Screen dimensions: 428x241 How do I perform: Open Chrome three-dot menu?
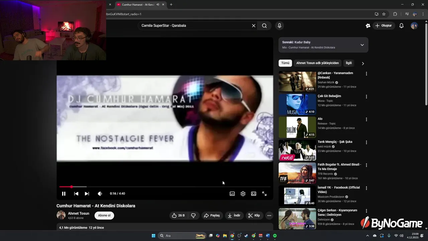click(x=423, y=14)
